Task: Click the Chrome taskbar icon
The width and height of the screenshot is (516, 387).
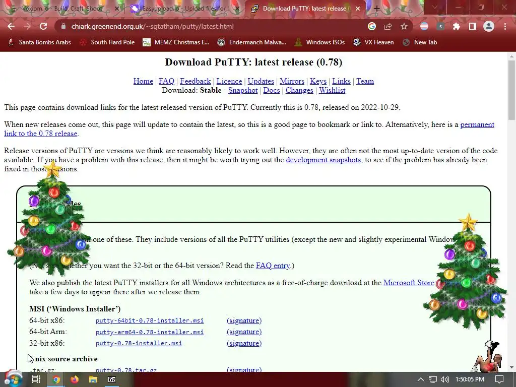Action: click(56, 379)
